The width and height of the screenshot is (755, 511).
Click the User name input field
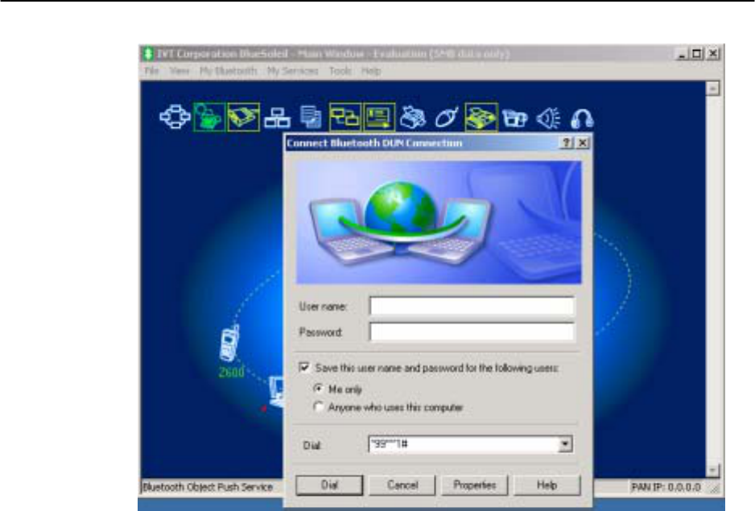[x=472, y=306]
